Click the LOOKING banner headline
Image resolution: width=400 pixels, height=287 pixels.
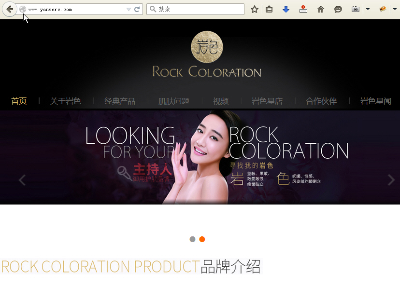130,136
